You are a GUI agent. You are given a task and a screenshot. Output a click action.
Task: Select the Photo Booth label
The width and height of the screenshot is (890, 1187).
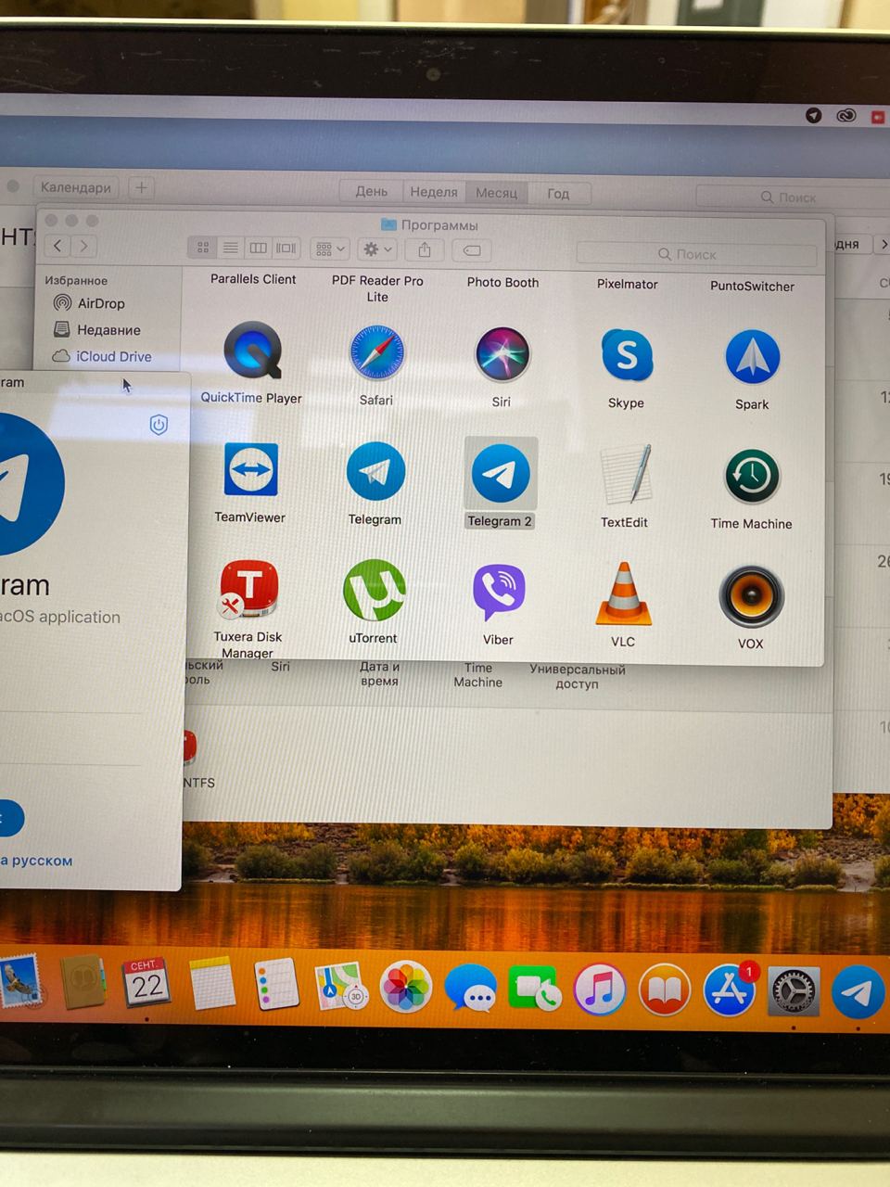tap(502, 282)
